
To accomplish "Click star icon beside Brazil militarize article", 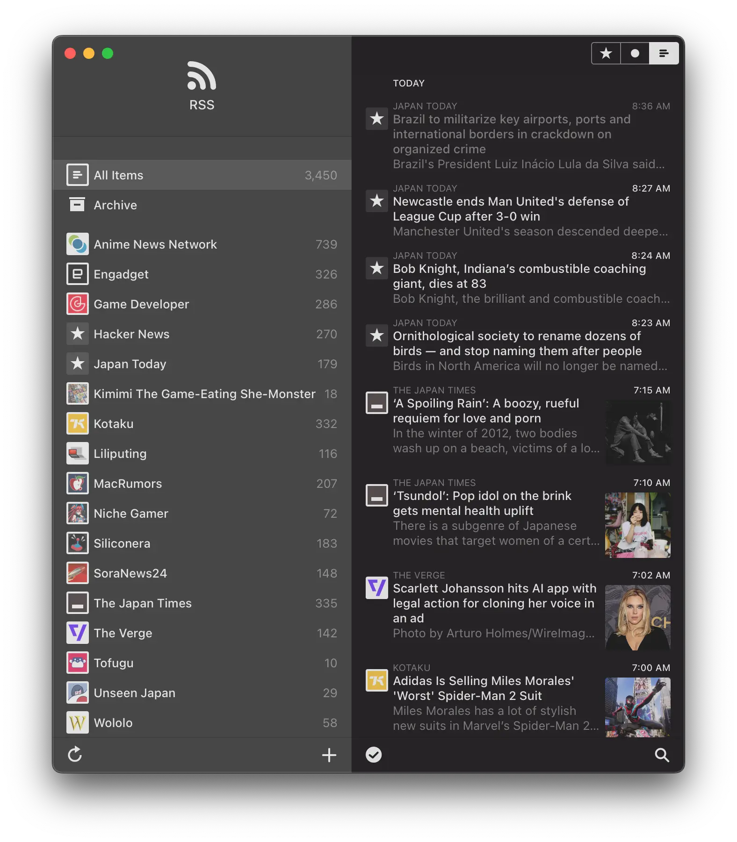I will 377,119.
